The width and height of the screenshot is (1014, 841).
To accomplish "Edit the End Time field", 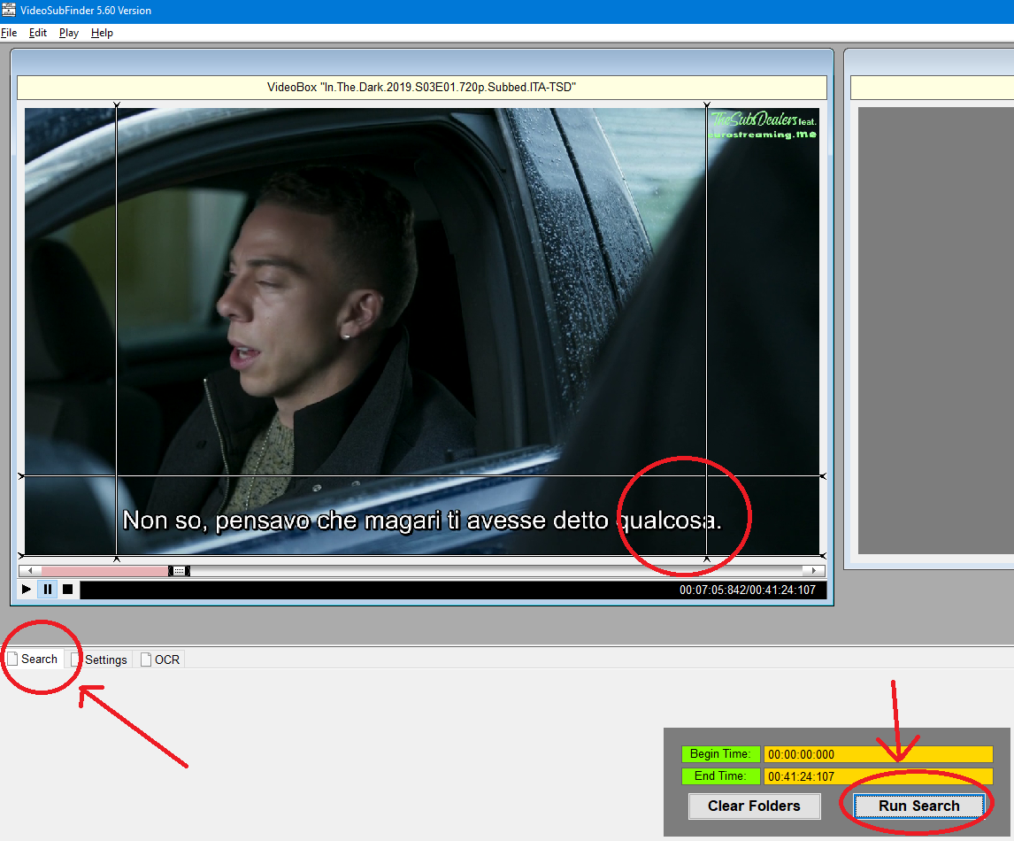I will coord(879,776).
